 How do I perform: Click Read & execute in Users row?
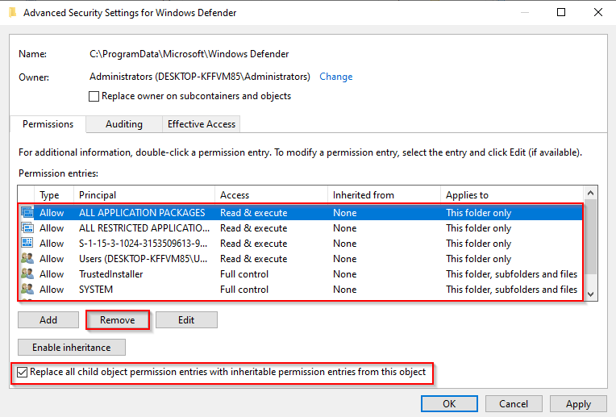(253, 259)
